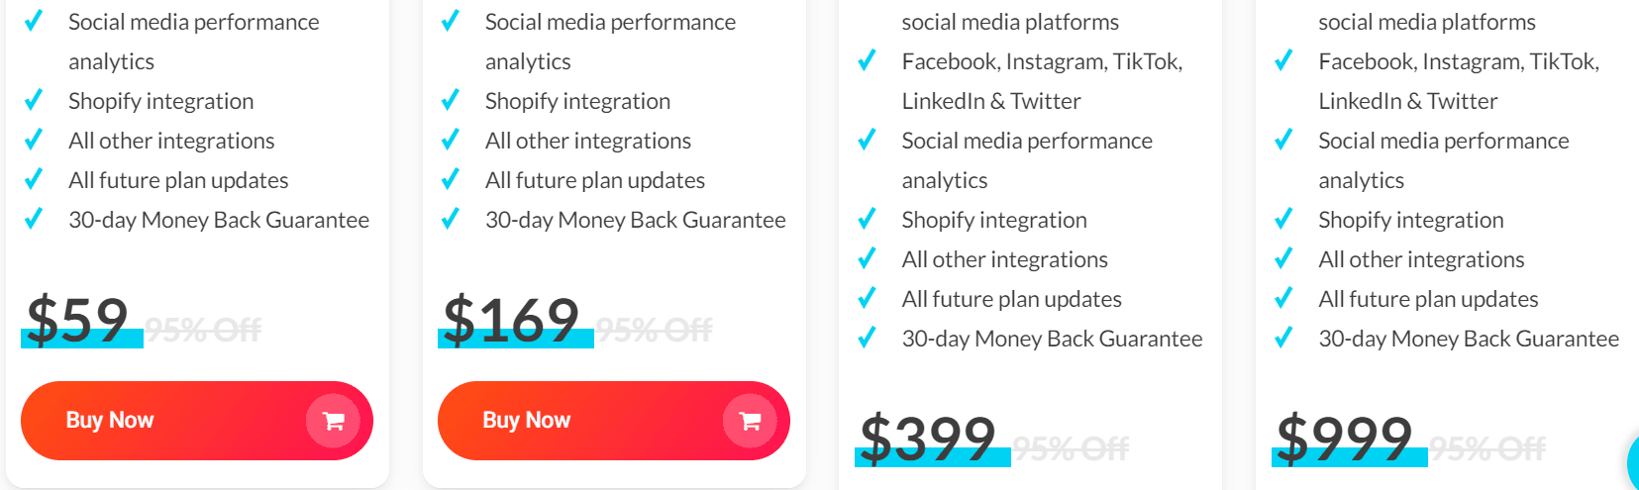
Task: Click the cart icon on the $169 plan button
Action: (750, 421)
